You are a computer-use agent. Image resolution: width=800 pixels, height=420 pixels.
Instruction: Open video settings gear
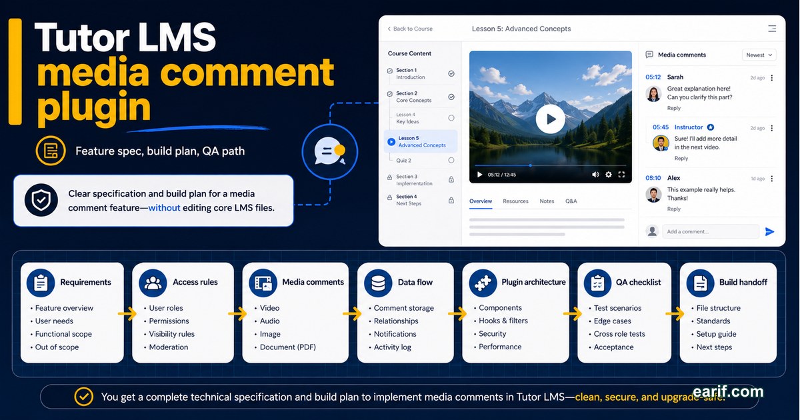(609, 175)
